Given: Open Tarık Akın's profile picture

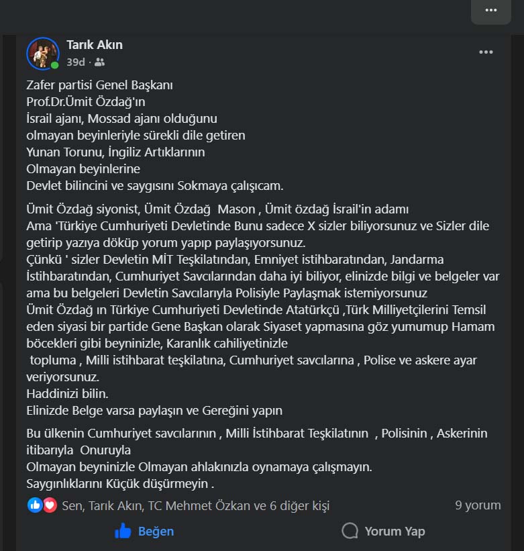Looking at the screenshot, I should pyautogui.click(x=42, y=54).
